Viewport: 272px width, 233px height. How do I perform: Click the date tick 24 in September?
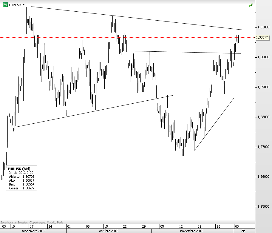tap(50, 226)
